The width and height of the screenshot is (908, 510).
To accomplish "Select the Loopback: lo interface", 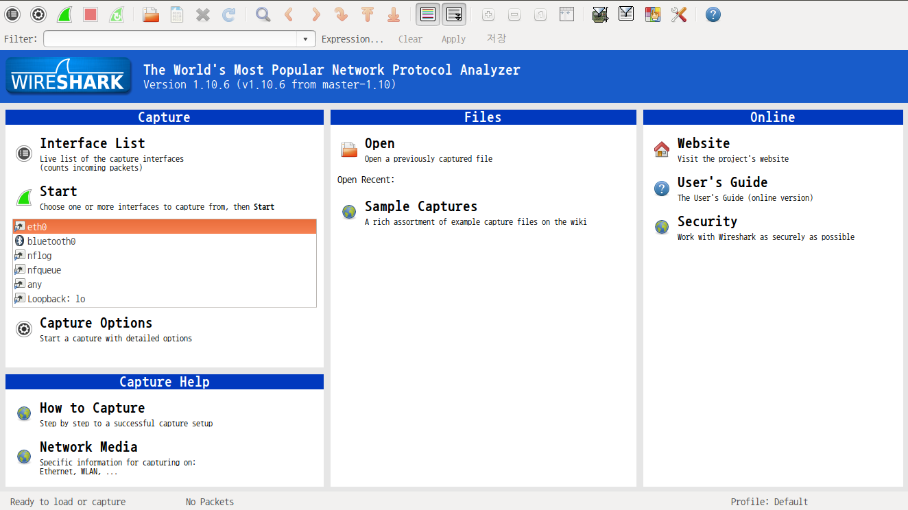I will 165,299.
